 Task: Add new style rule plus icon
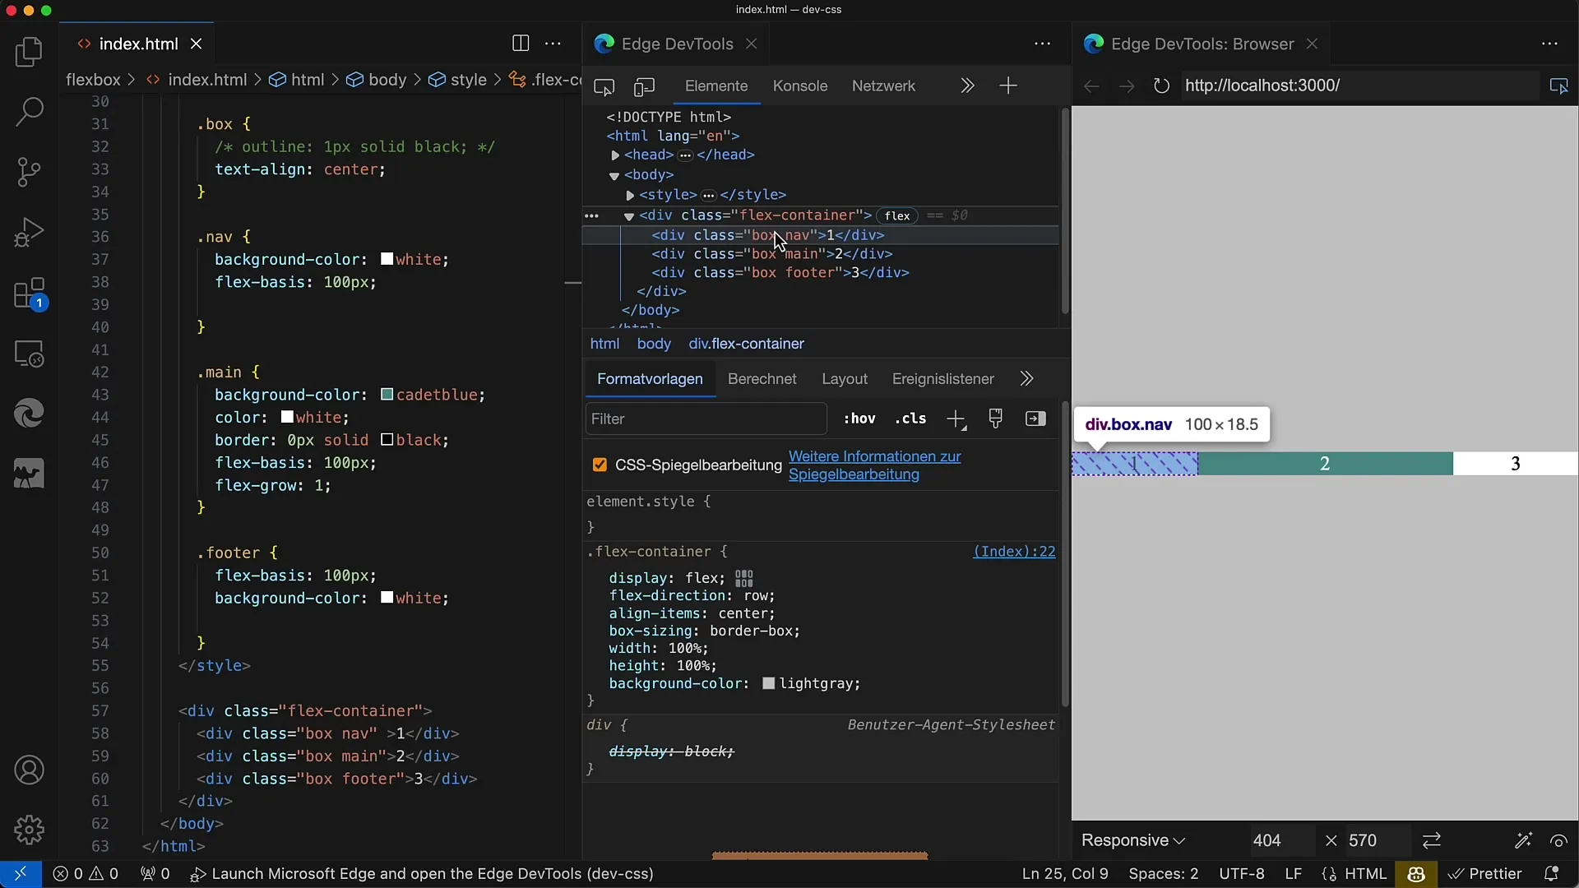[956, 419]
